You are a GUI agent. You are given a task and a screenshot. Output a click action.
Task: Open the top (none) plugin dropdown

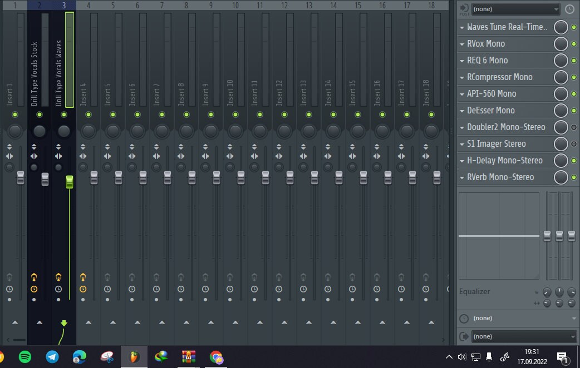pos(515,9)
